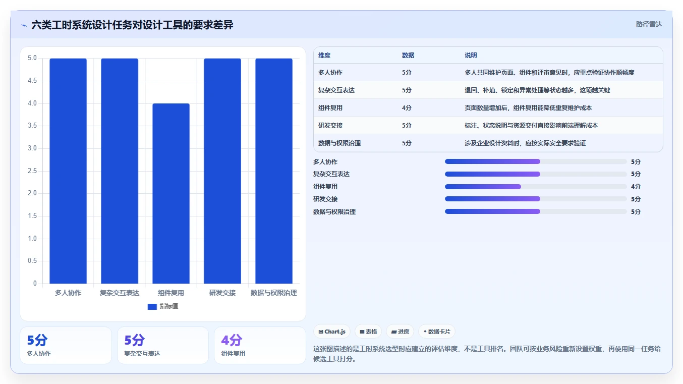Image resolution: width=683 pixels, height=384 pixels.
Task: Click the 数据与权限治理 progress bar
Action: [536, 211]
